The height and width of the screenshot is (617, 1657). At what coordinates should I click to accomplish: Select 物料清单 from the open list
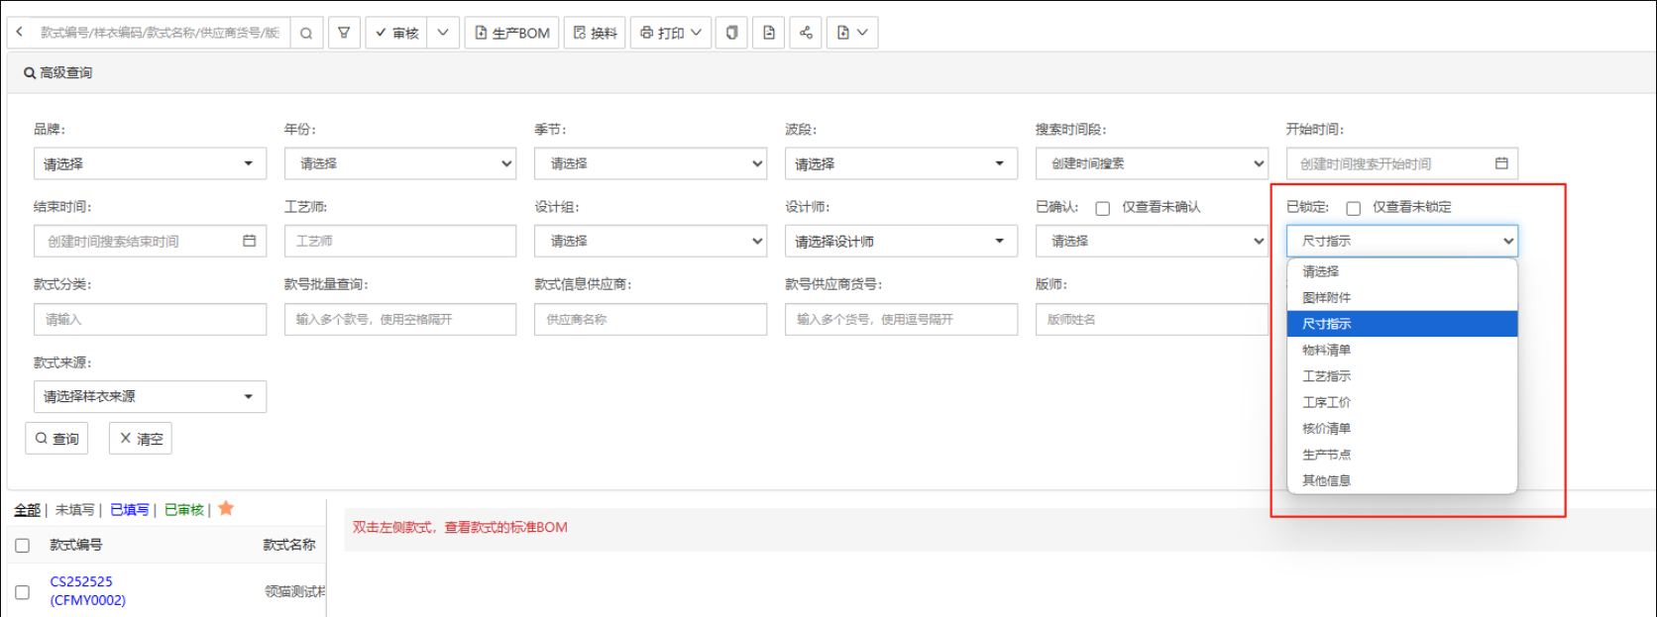point(1326,350)
